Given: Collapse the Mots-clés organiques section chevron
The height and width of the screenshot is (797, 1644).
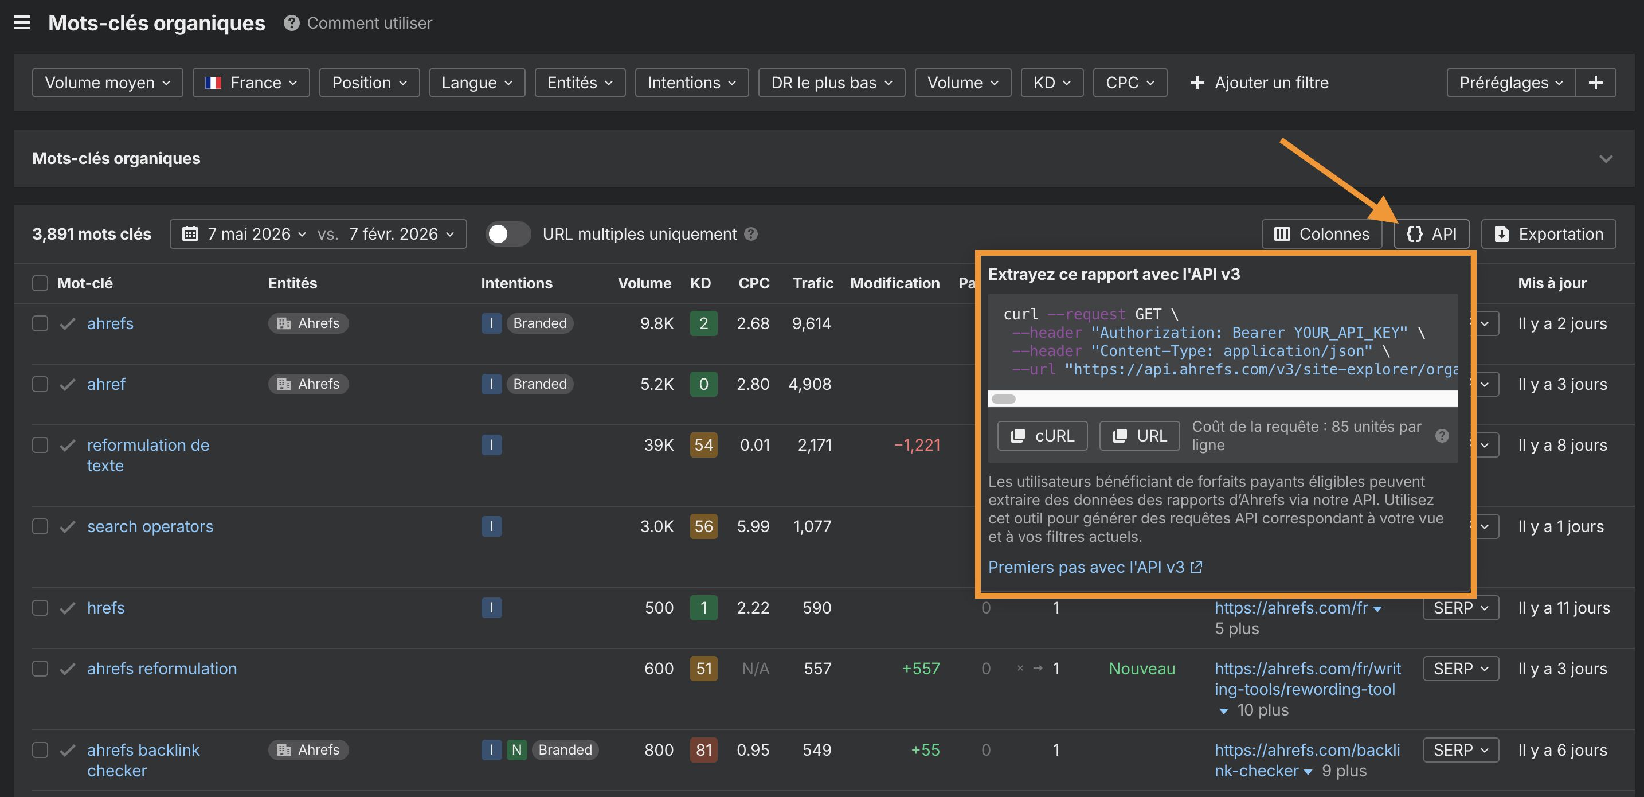Looking at the screenshot, I should coord(1606,158).
